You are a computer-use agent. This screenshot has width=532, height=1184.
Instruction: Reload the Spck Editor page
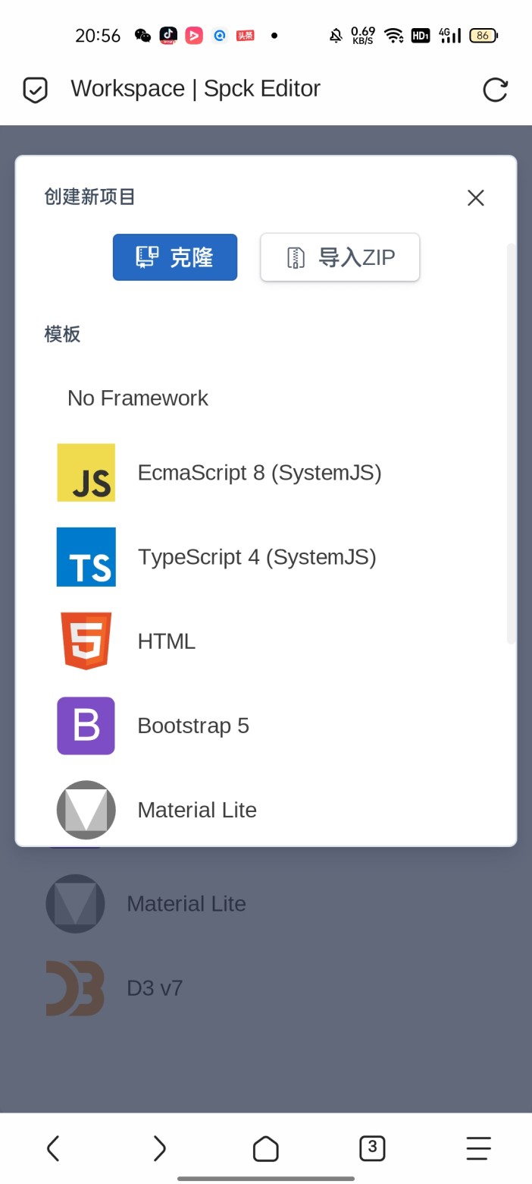tap(495, 90)
